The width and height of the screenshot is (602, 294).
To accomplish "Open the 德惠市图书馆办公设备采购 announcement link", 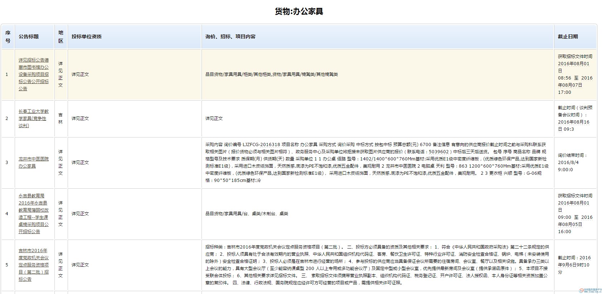I will (34, 74).
